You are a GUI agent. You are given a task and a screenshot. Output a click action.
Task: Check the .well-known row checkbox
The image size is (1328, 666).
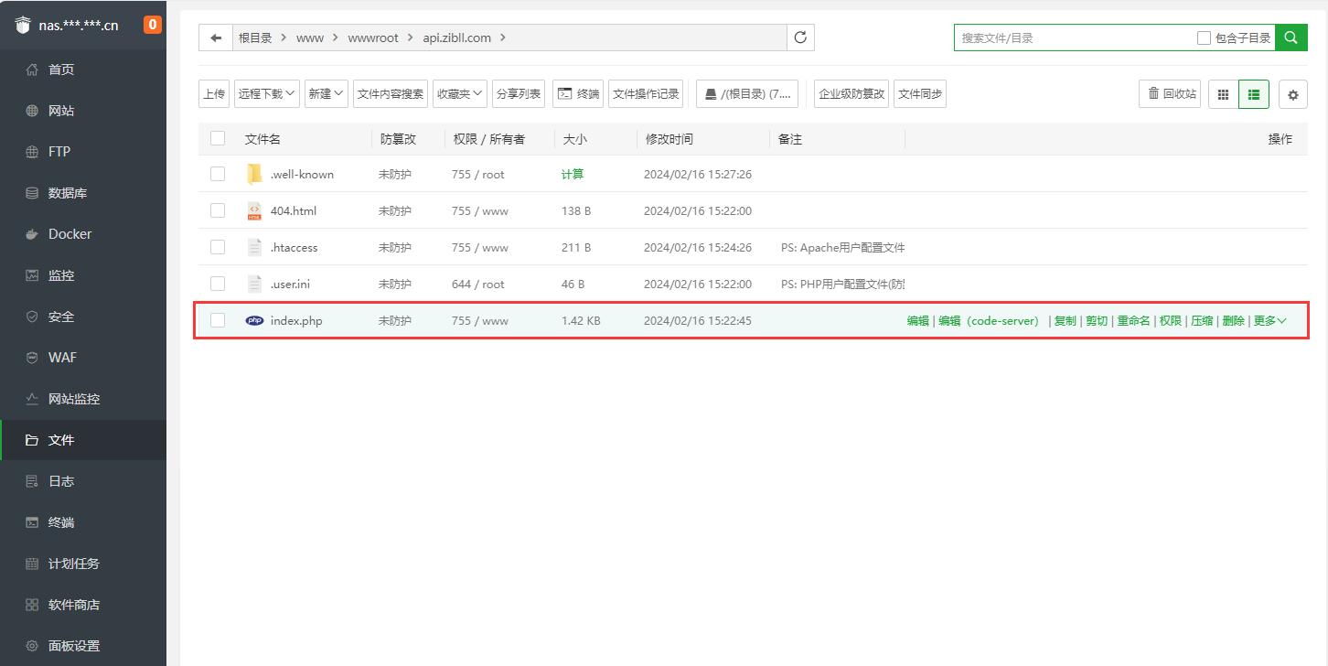[218, 174]
